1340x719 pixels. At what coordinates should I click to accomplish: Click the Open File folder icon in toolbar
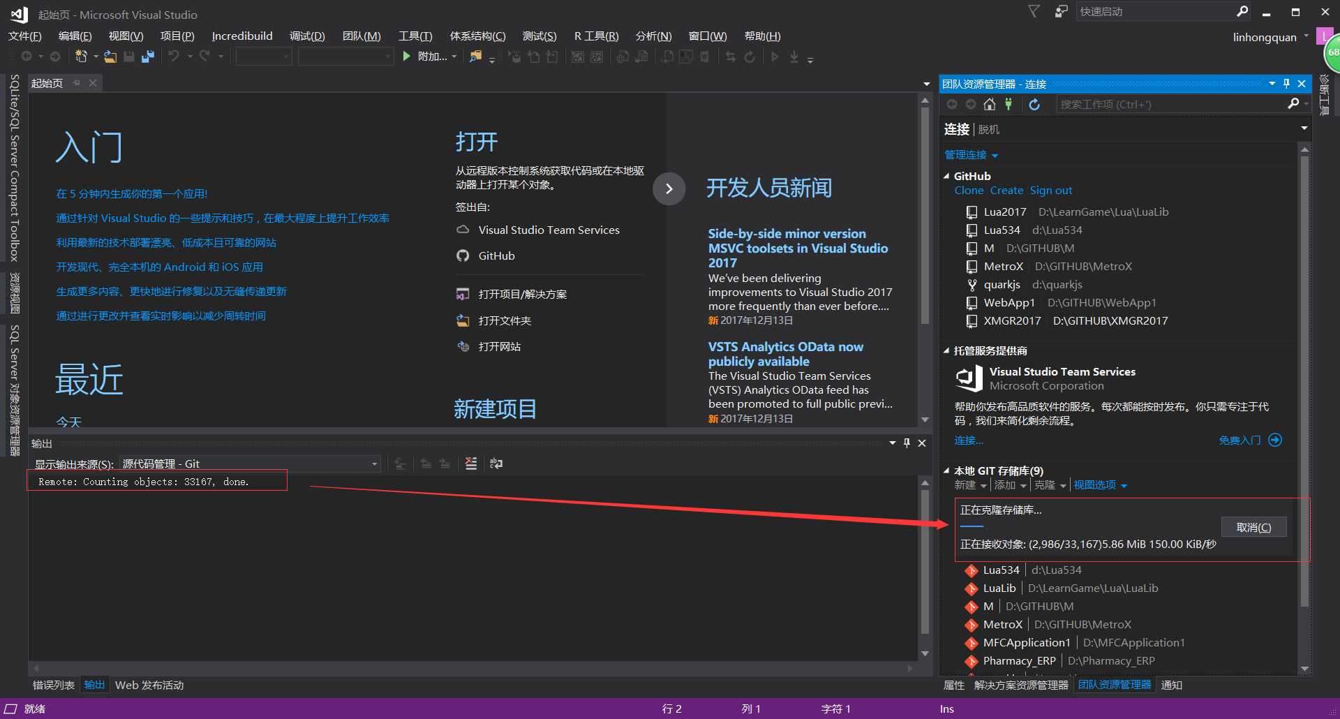point(110,57)
